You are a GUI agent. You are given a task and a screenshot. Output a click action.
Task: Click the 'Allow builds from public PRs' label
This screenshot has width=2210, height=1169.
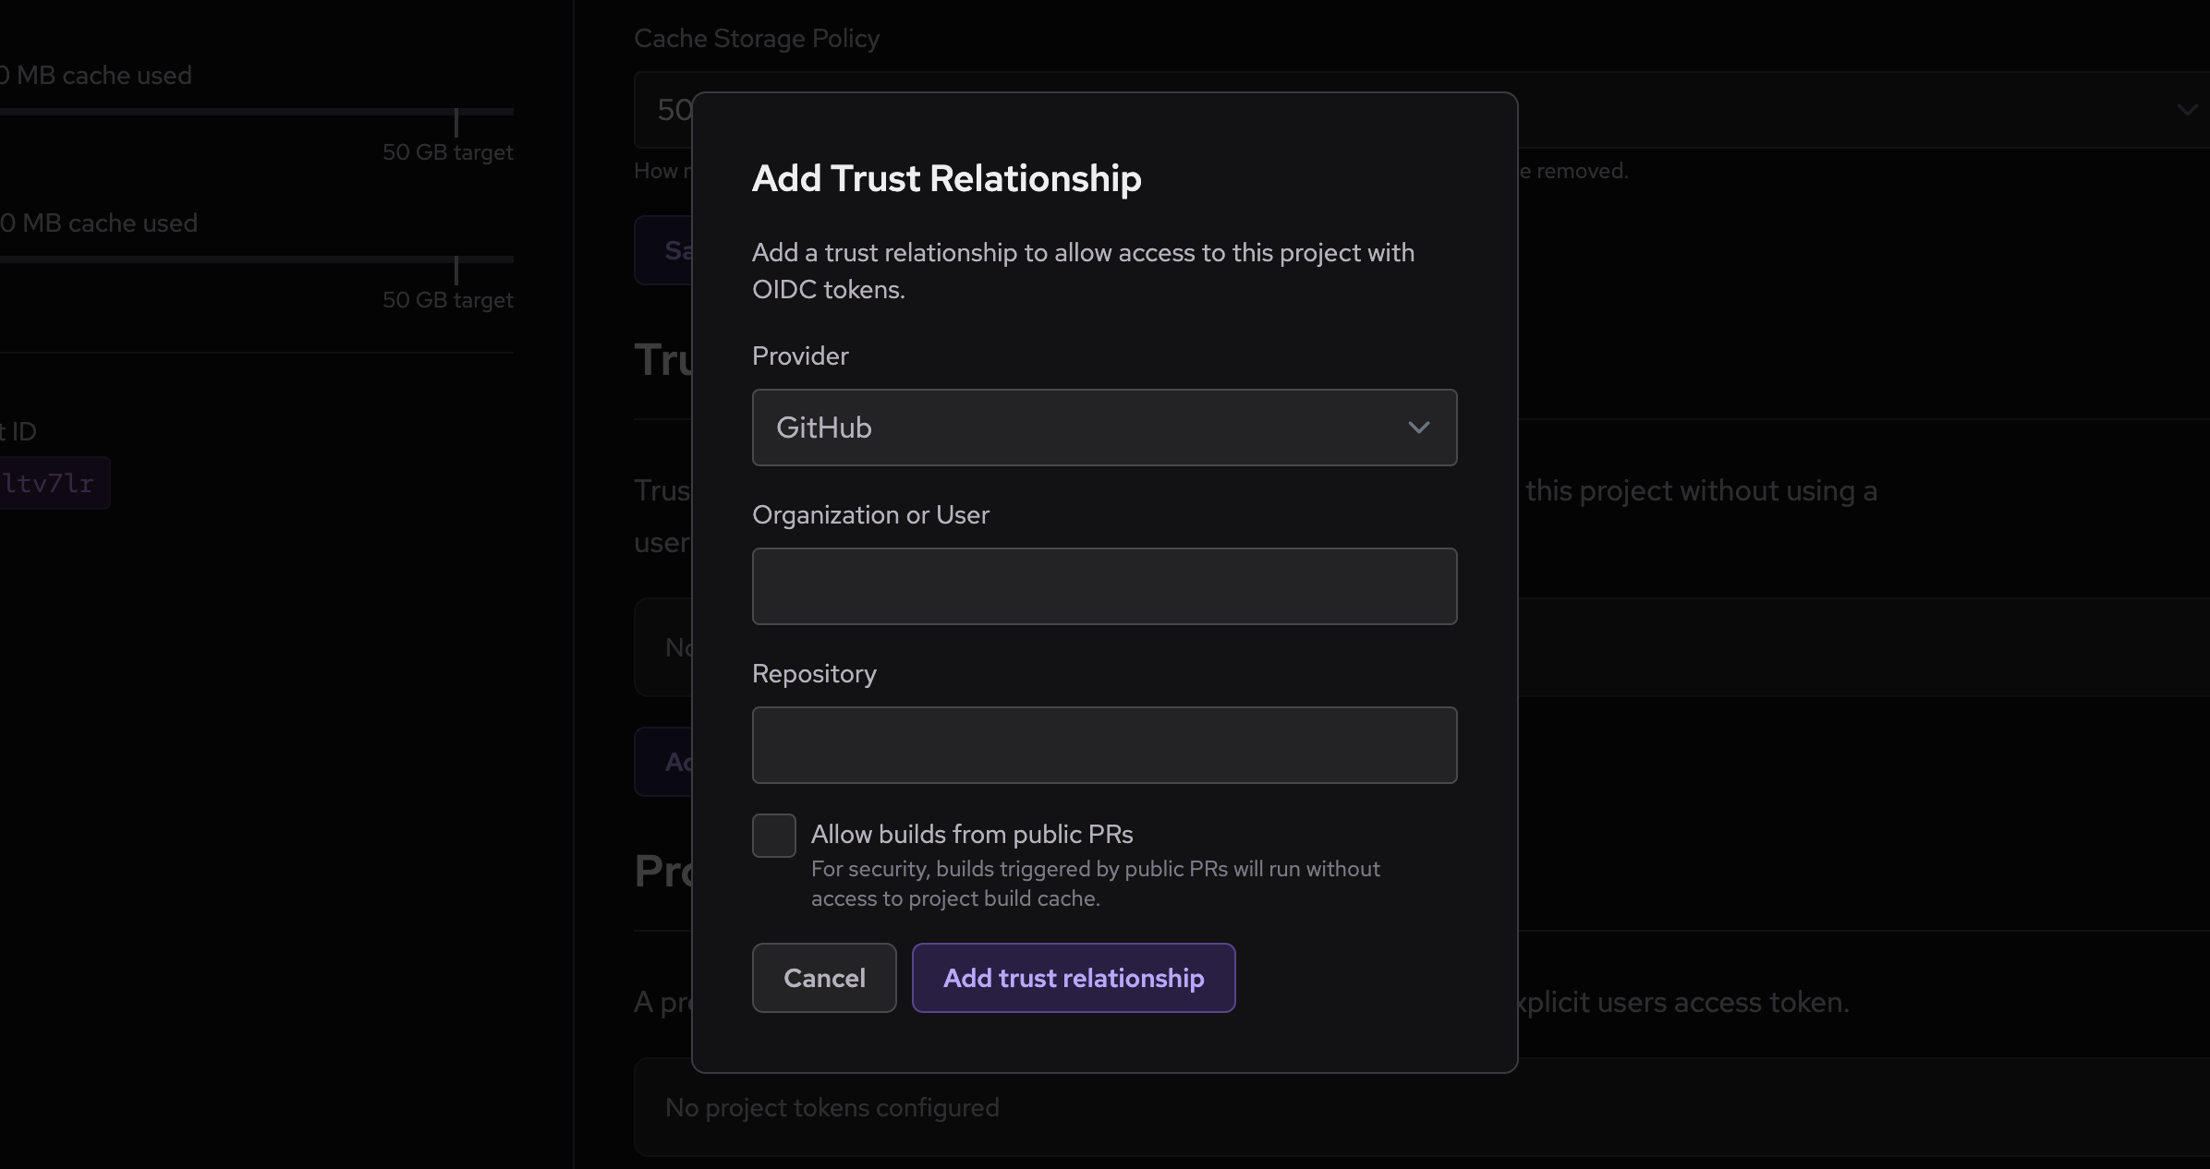[x=972, y=835]
